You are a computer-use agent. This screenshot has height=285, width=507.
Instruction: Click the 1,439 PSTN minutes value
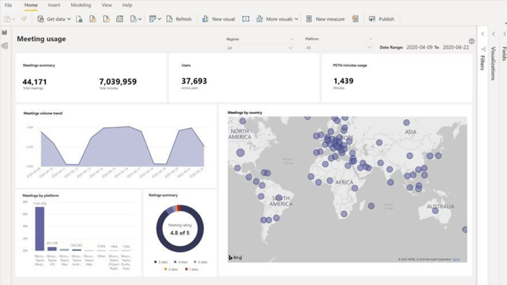coord(343,81)
